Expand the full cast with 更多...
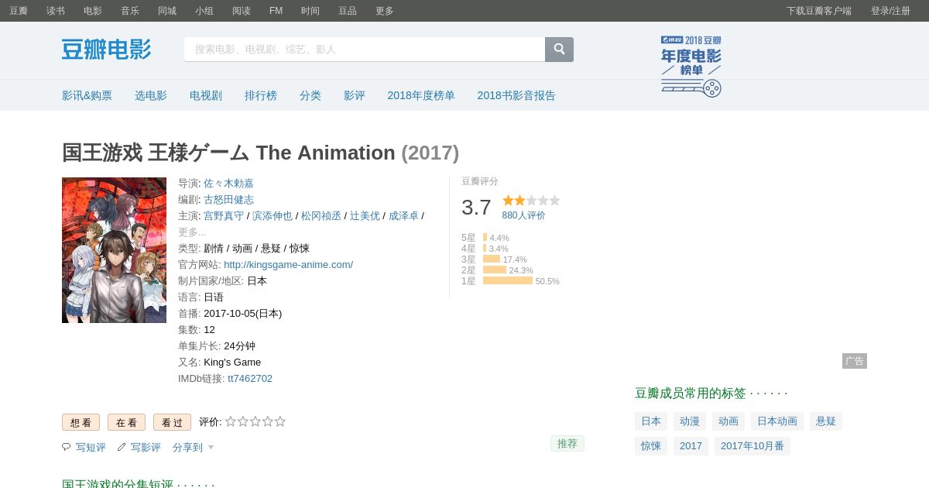The image size is (929, 488). coord(192,232)
